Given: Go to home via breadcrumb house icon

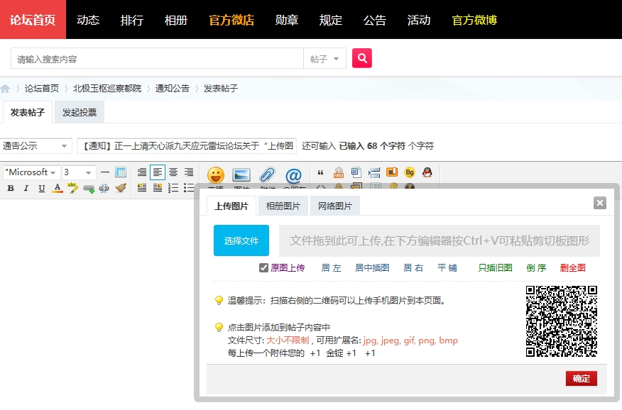Looking at the screenshot, I should (x=5, y=89).
